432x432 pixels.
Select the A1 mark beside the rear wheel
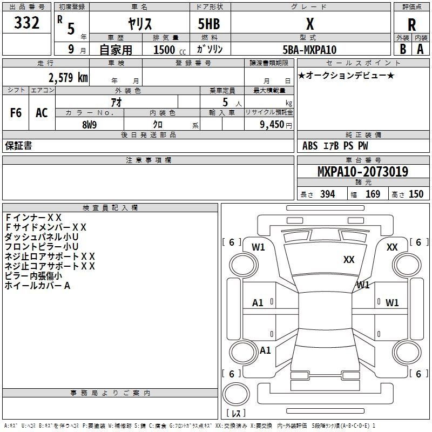point(265,350)
